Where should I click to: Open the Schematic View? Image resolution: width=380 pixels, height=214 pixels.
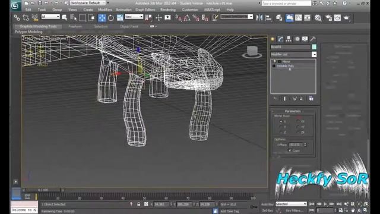pos(308,18)
